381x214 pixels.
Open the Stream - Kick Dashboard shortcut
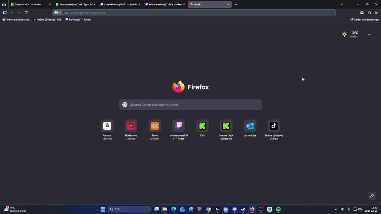(226, 130)
